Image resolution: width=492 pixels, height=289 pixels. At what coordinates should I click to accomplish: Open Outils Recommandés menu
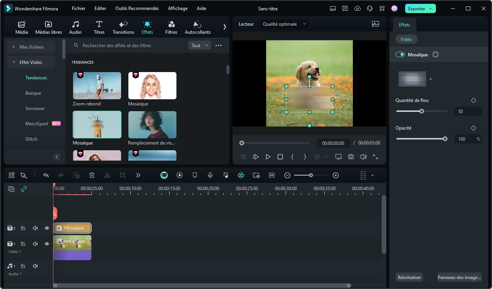[137, 8]
